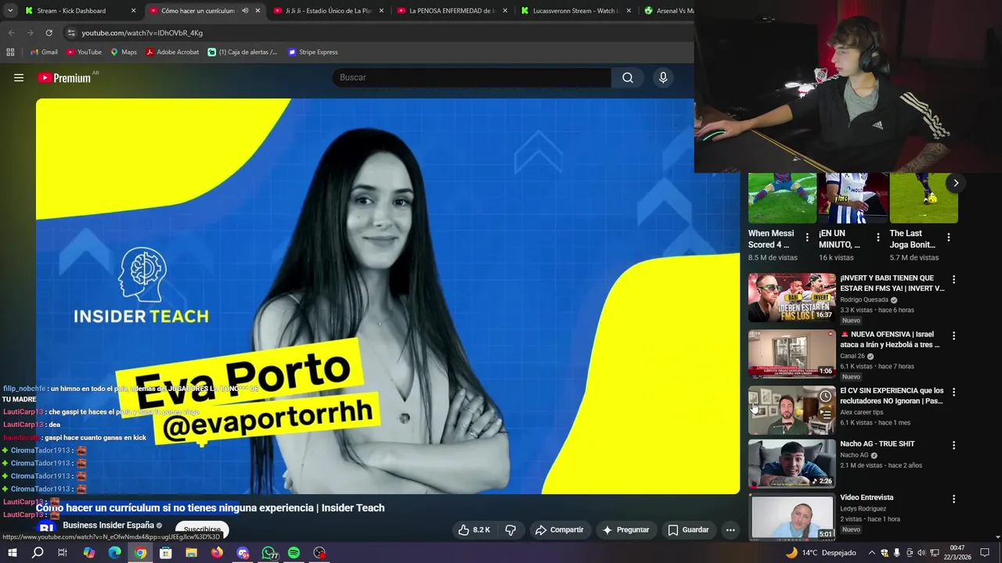Open options menu for 'El CV SIN EXPERIENCIA' video
The image size is (1002, 563).
pyautogui.click(x=953, y=392)
